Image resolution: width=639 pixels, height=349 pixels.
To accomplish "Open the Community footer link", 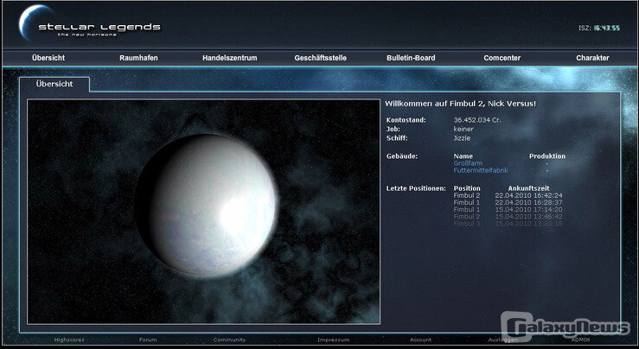I will 229,339.
